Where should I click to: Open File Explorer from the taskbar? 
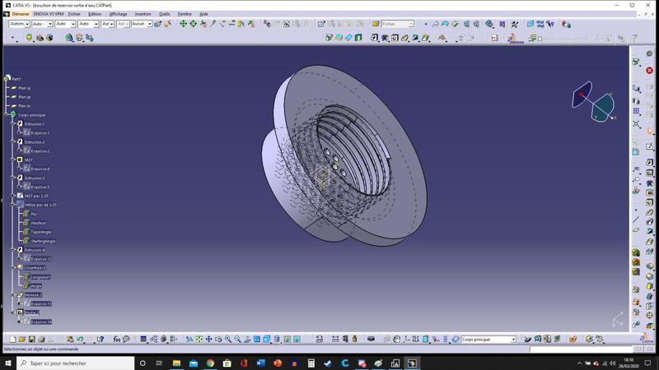coord(176,363)
